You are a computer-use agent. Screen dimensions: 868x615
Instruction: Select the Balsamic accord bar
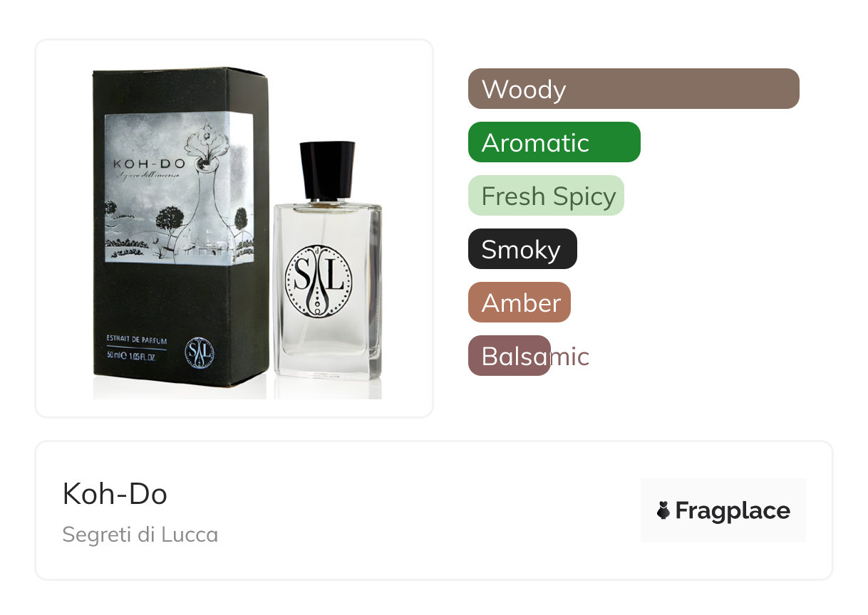pyautogui.click(x=510, y=356)
